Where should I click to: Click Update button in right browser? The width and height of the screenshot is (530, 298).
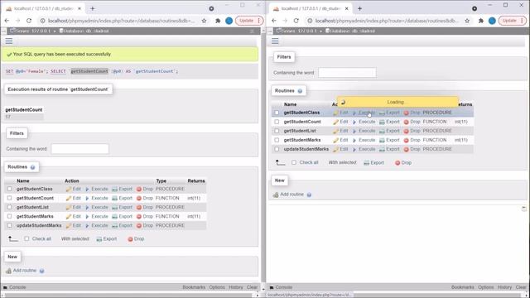[x=509, y=21]
